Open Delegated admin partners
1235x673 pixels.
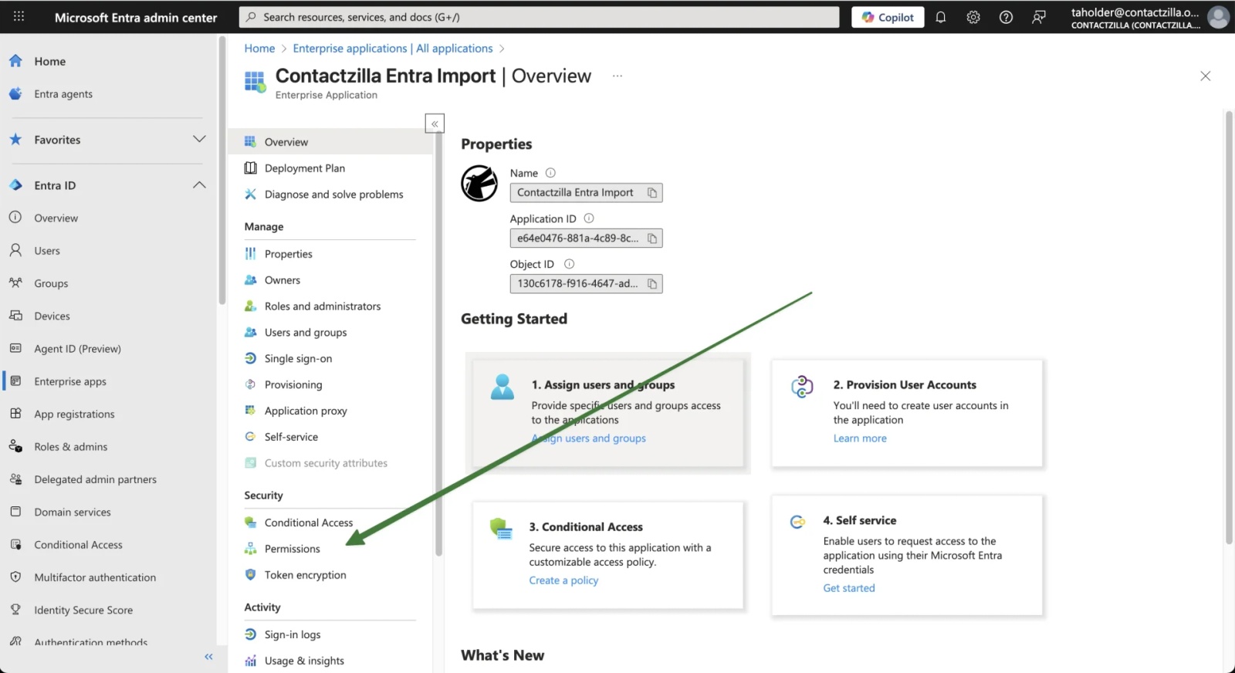click(95, 479)
